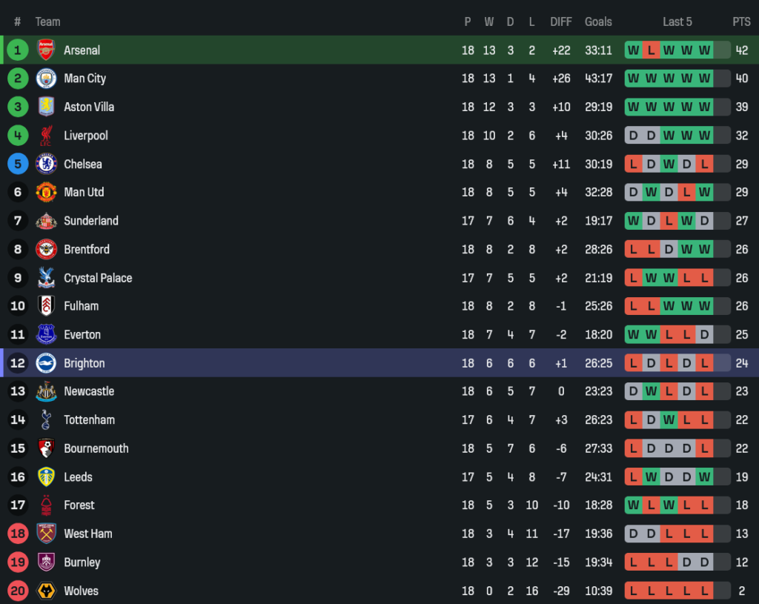The image size is (759, 604).
Task: Click the Newcastle club crest
Action: (x=46, y=391)
